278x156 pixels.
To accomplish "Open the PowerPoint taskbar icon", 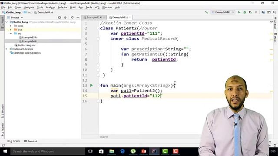I will click(144, 151).
